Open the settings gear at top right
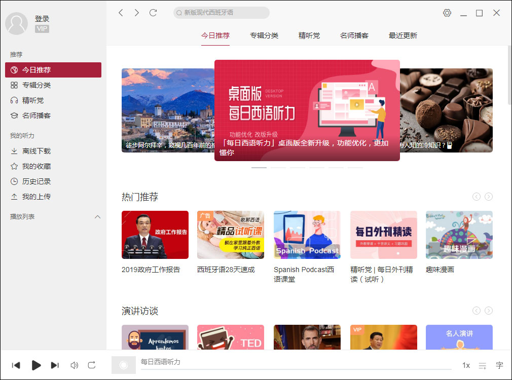Viewport: 512px width, 380px height. tap(447, 13)
